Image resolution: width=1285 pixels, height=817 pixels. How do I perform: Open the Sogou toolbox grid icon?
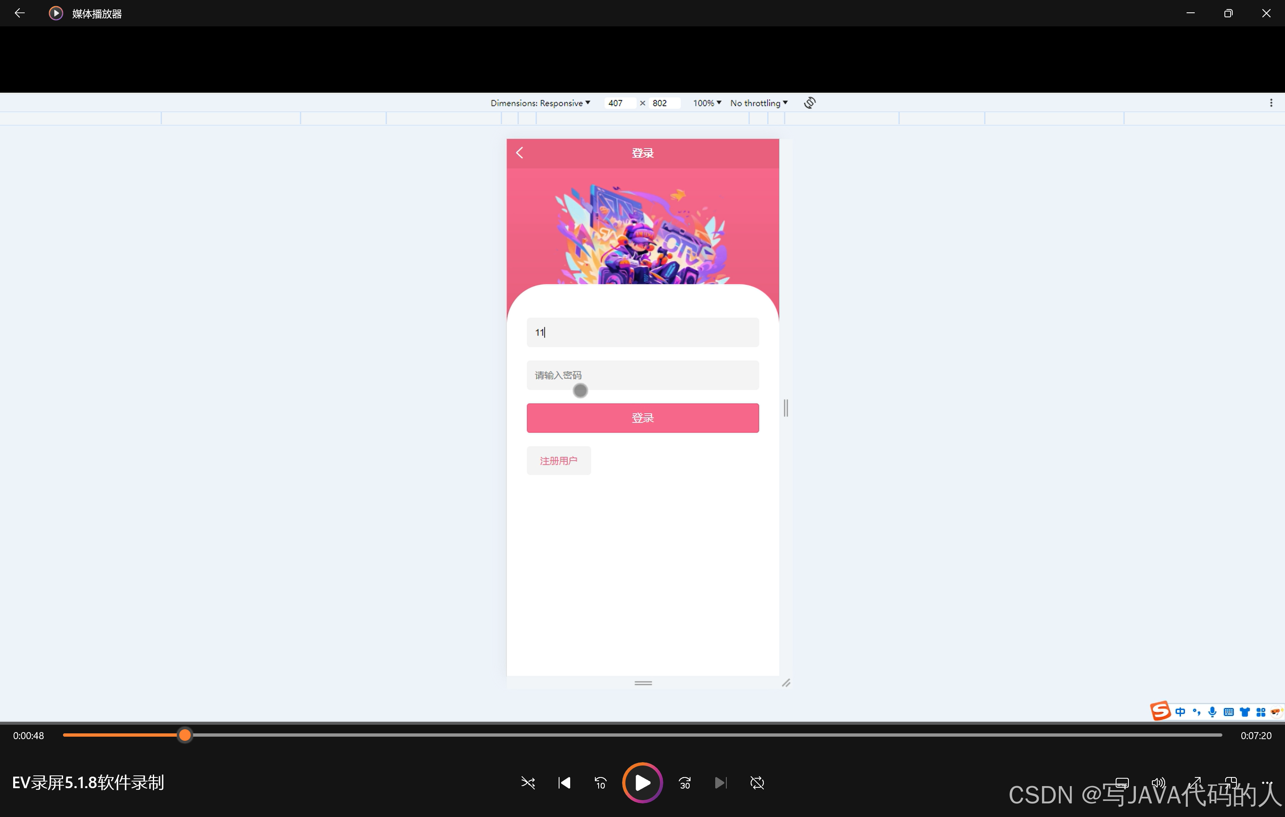1260,712
